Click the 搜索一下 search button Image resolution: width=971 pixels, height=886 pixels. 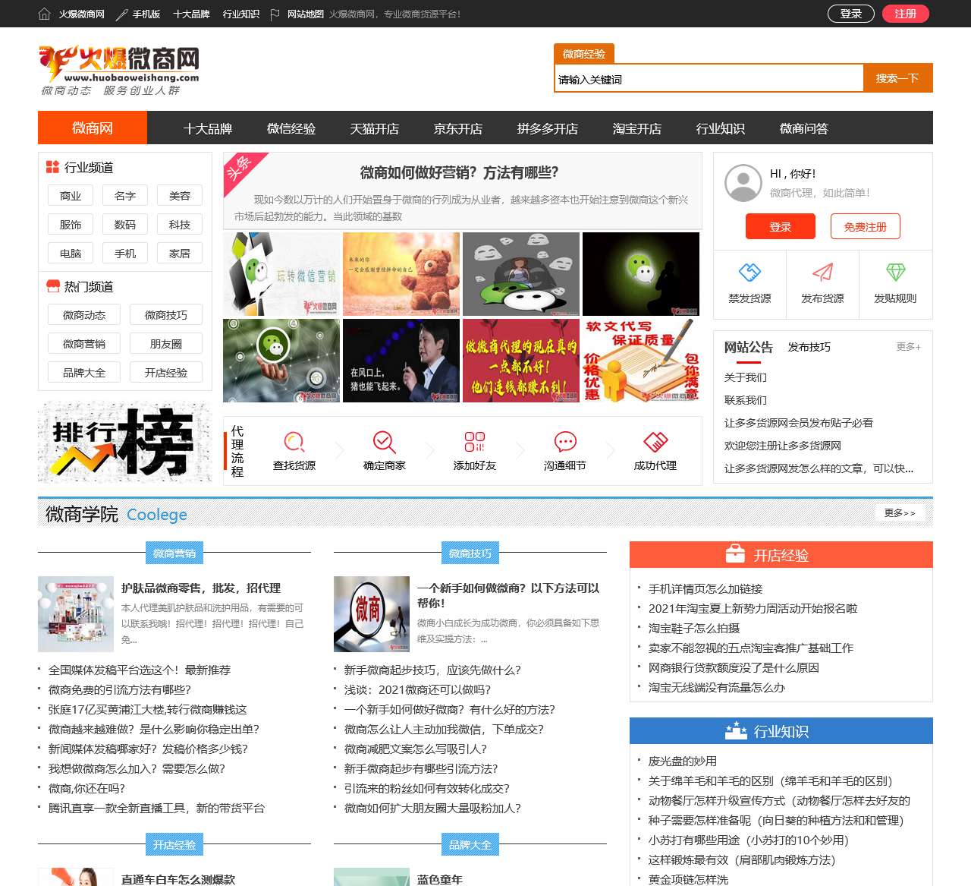point(897,77)
